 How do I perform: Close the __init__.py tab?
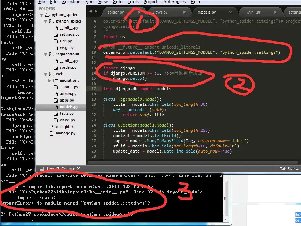[x=275, y=12]
